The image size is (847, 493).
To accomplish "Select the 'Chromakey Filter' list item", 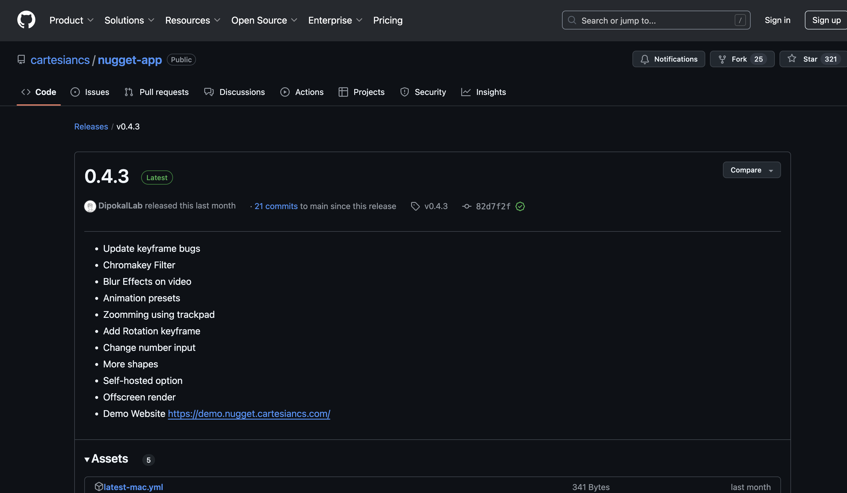I will point(139,265).
